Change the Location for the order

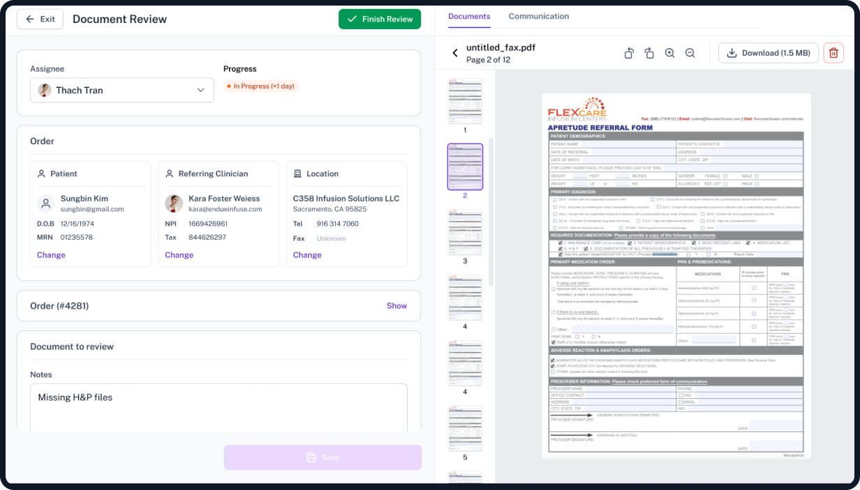pos(307,255)
